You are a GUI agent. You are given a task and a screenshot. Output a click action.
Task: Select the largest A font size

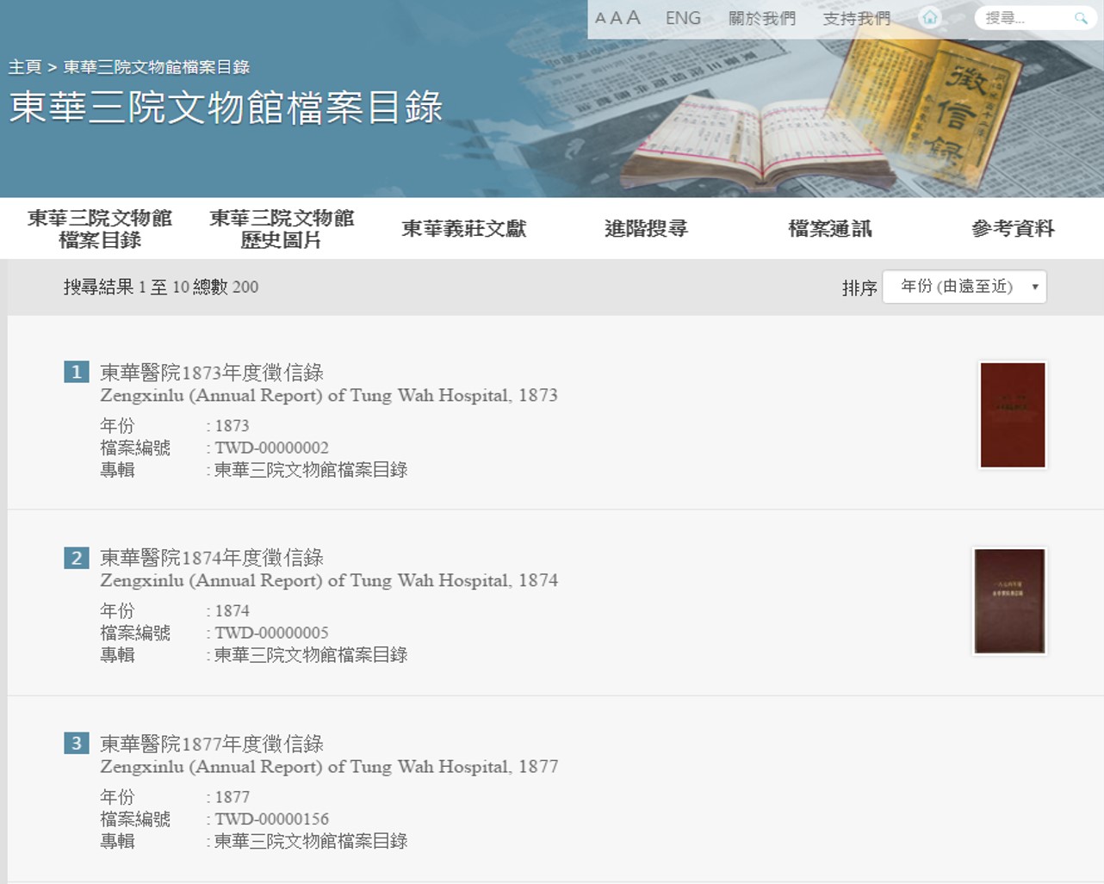tap(633, 17)
